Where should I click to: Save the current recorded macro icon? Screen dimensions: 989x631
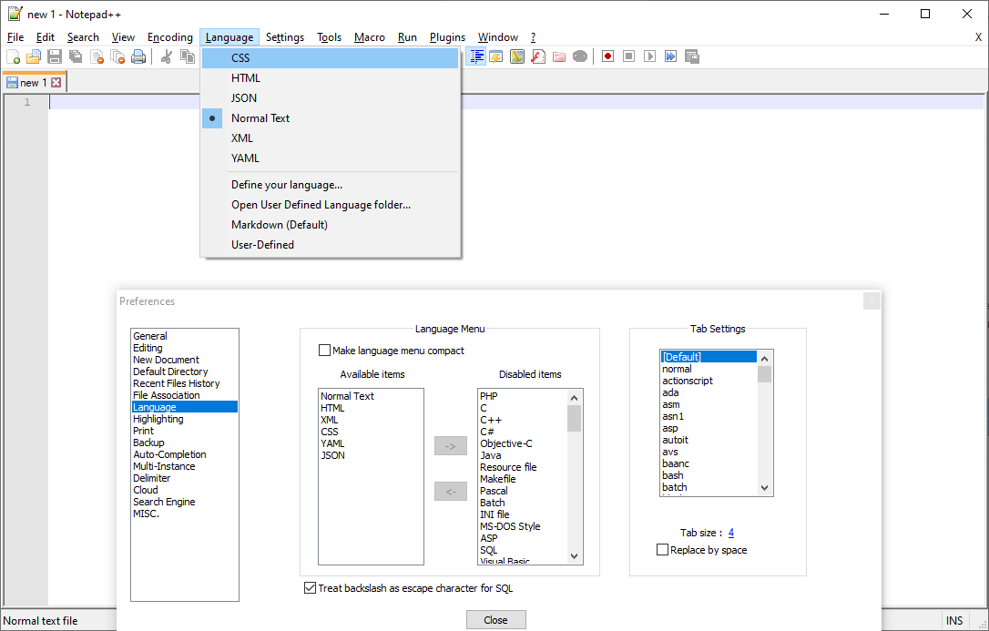[x=692, y=56]
